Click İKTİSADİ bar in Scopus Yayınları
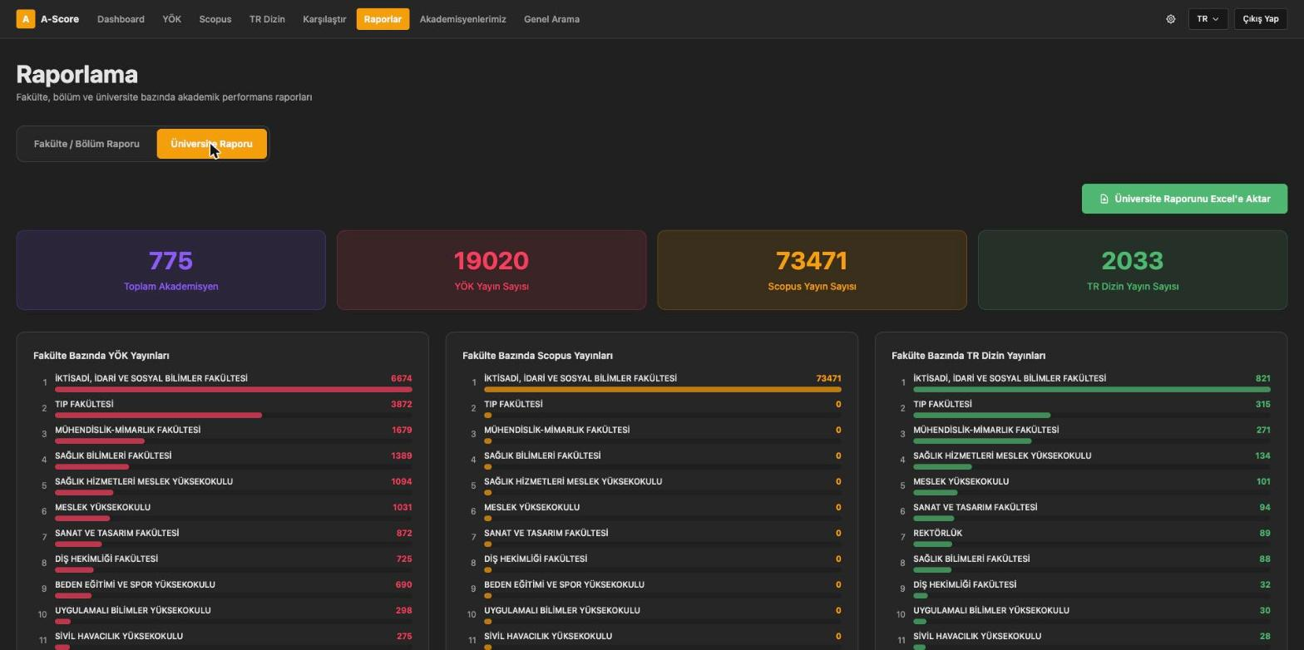This screenshot has width=1304, height=650. click(662, 389)
